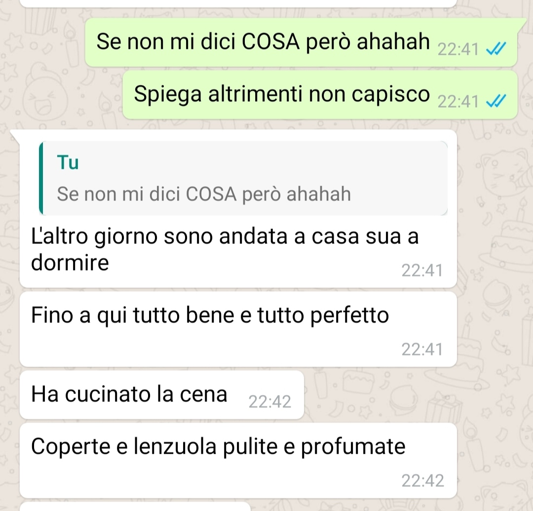This screenshot has width=533, height=511.
Task: Tap 22:41 timestamp under 'dormire' message
Action: click(422, 271)
